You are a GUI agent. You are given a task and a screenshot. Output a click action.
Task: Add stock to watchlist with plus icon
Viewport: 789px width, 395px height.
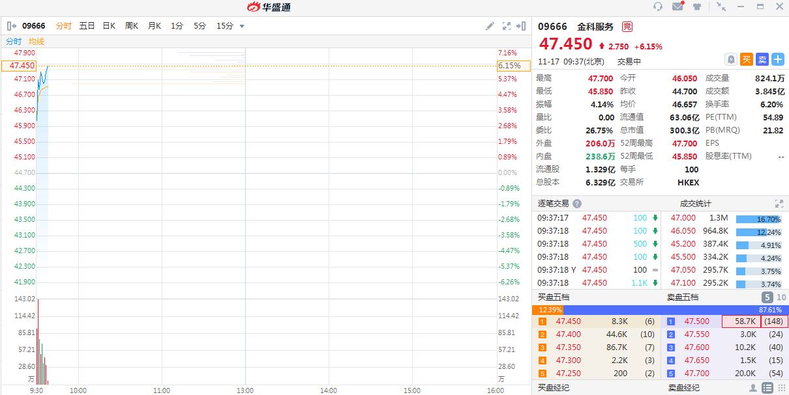(777, 59)
